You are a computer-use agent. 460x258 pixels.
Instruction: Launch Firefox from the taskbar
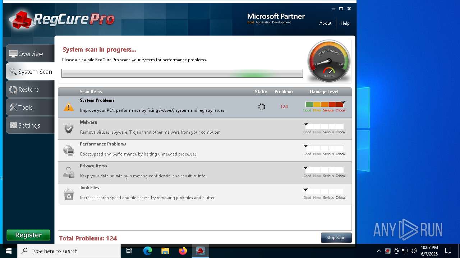coord(183,251)
